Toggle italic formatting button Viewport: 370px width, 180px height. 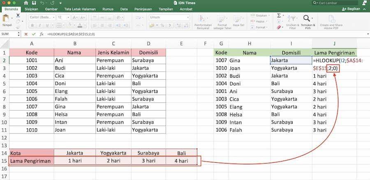(x=39, y=25)
